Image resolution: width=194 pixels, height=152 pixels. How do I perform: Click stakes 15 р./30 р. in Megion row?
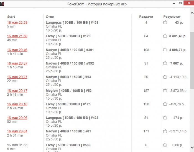click(54, 98)
